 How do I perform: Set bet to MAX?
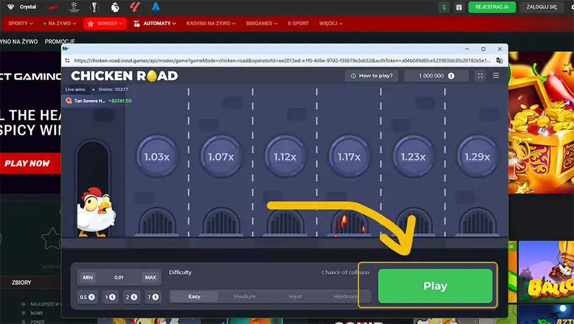tap(150, 278)
